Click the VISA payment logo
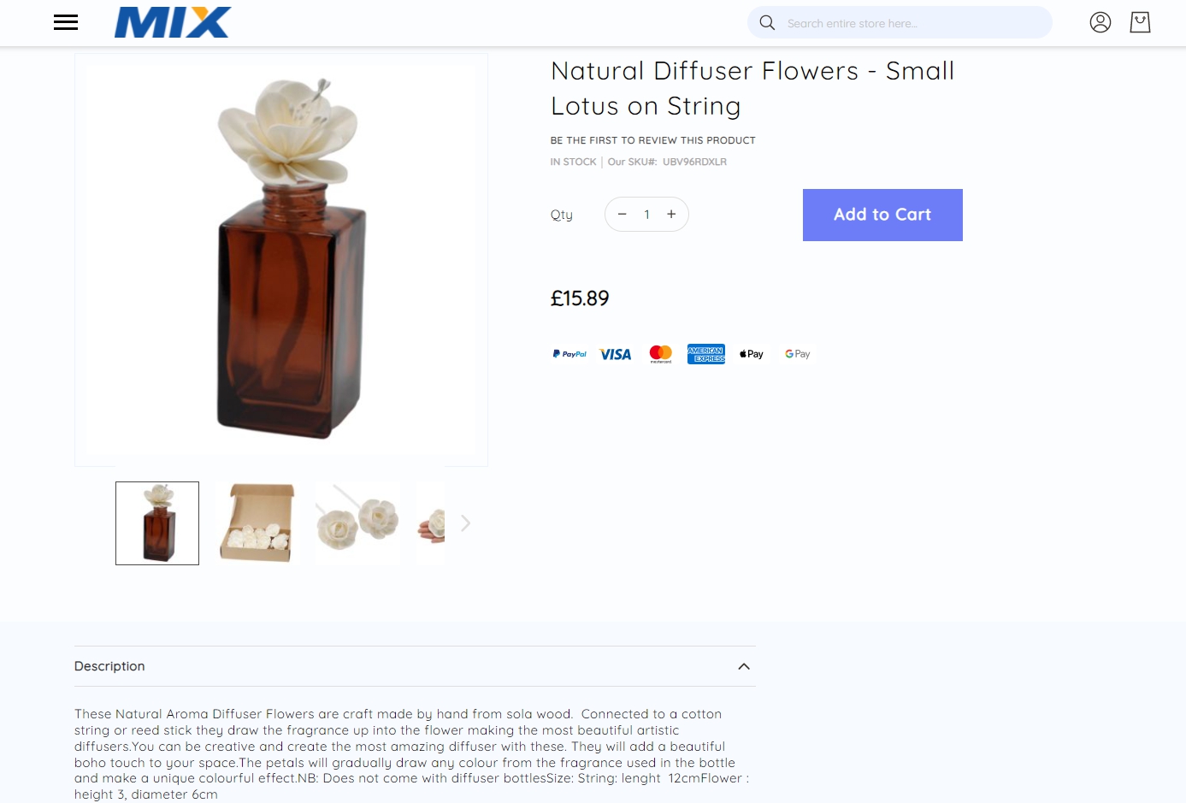The height and width of the screenshot is (803, 1186). point(616,354)
